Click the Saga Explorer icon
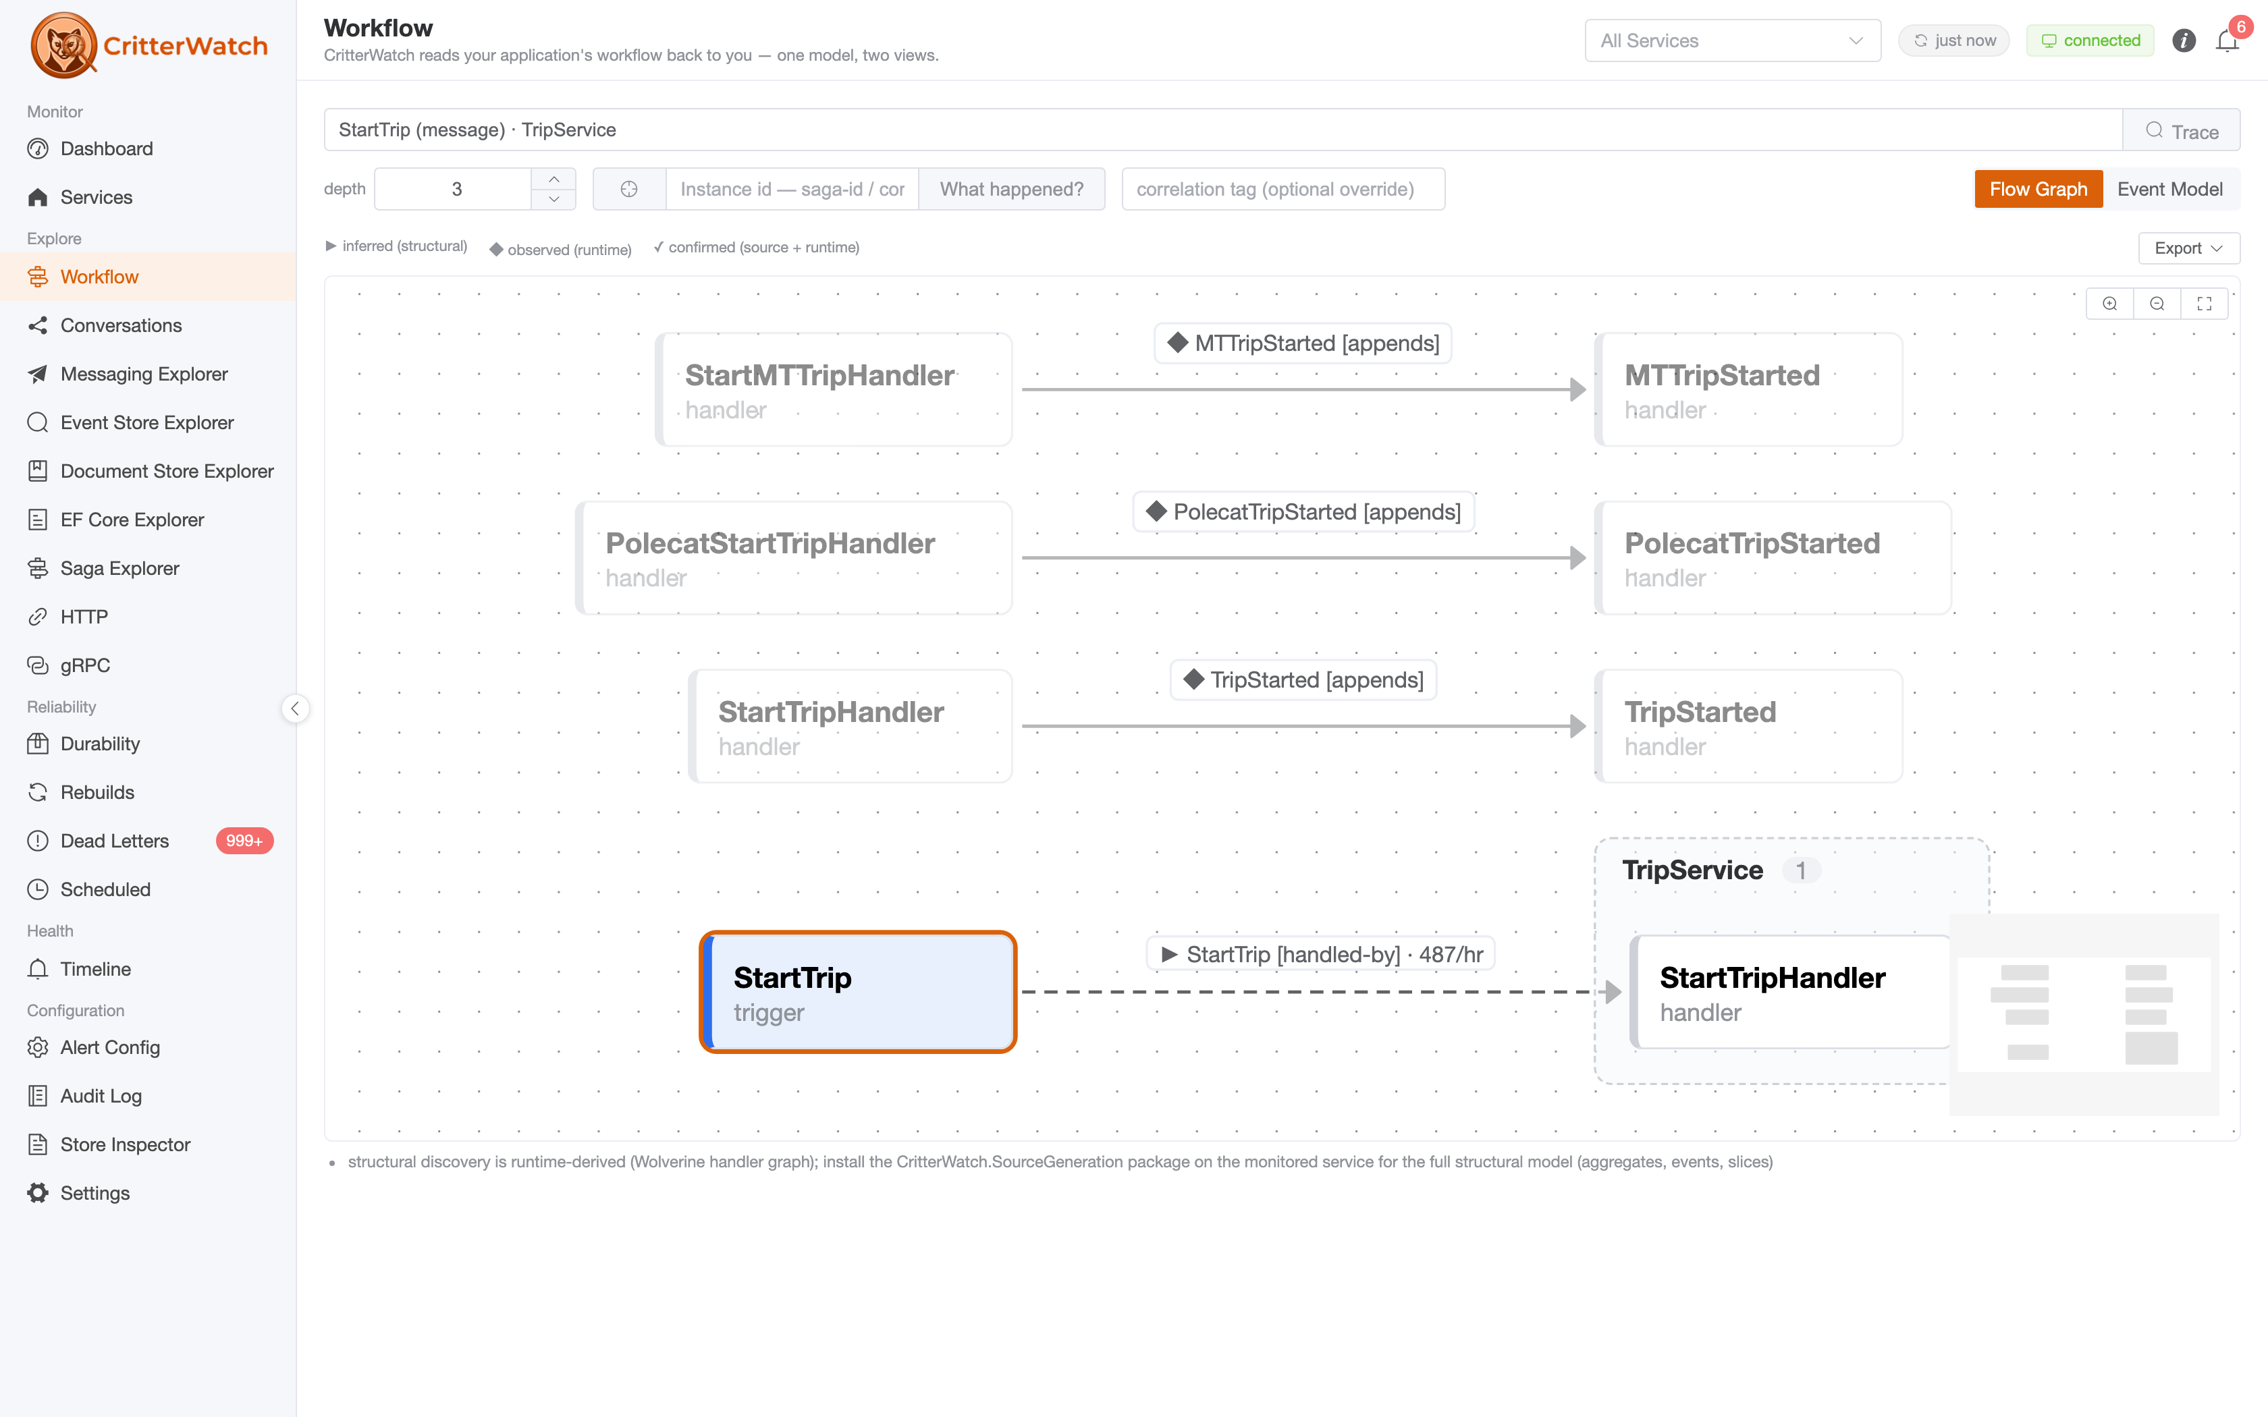 click(38, 568)
